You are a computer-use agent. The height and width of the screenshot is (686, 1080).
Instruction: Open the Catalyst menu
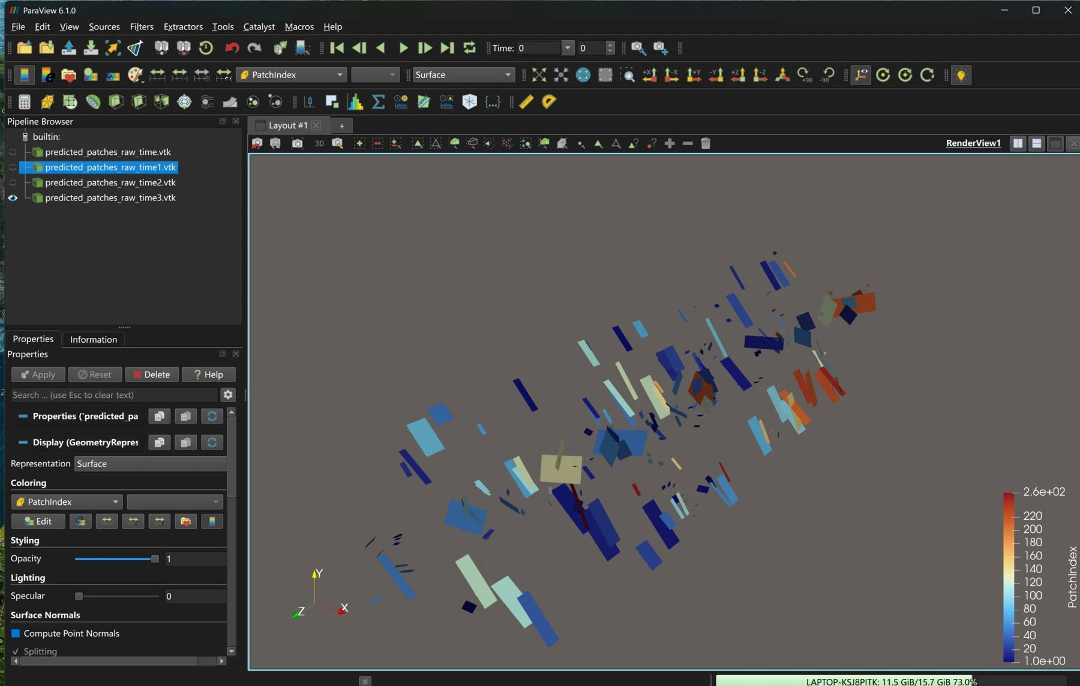[x=259, y=26]
